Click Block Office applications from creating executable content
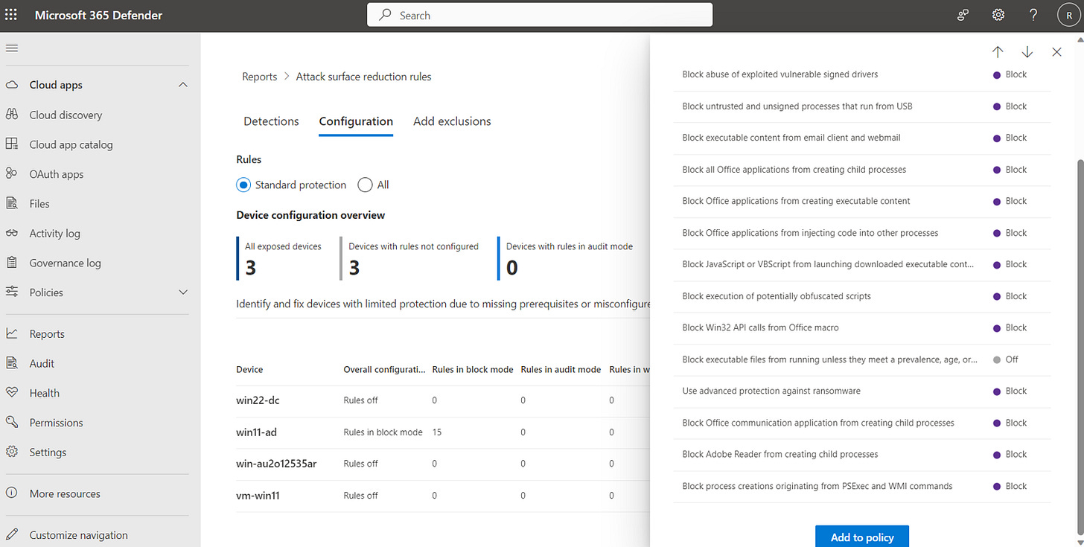Screen dimensions: 1084x547 click(x=796, y=201)
